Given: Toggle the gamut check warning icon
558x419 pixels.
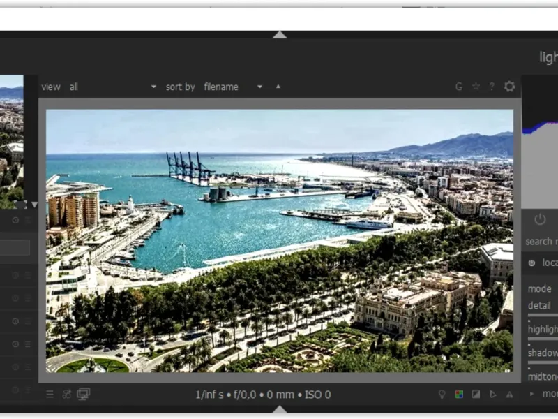Looking at the screenshot, I should 510,395.
